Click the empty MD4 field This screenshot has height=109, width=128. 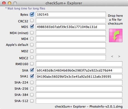coord(71,39)
